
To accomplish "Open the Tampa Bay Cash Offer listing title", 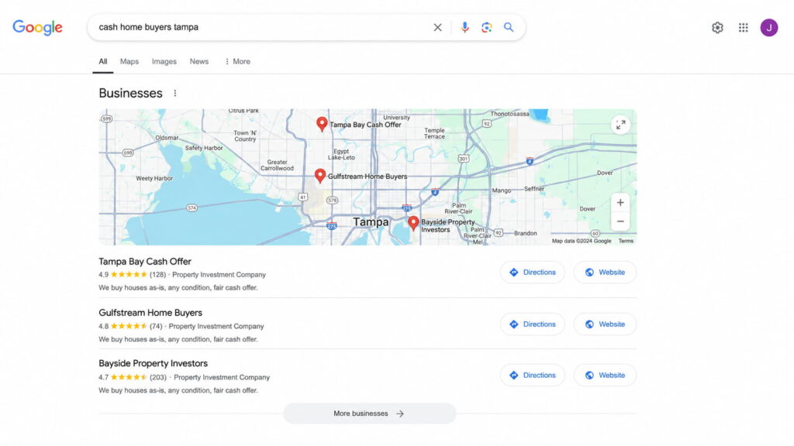I will pyautogui.click(x=145, y=262).
